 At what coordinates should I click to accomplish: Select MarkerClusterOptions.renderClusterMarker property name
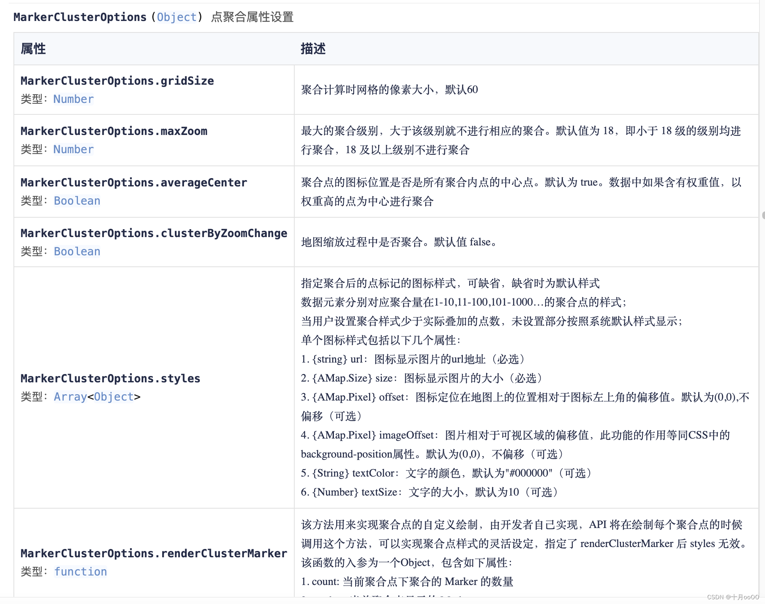(154, 553)
